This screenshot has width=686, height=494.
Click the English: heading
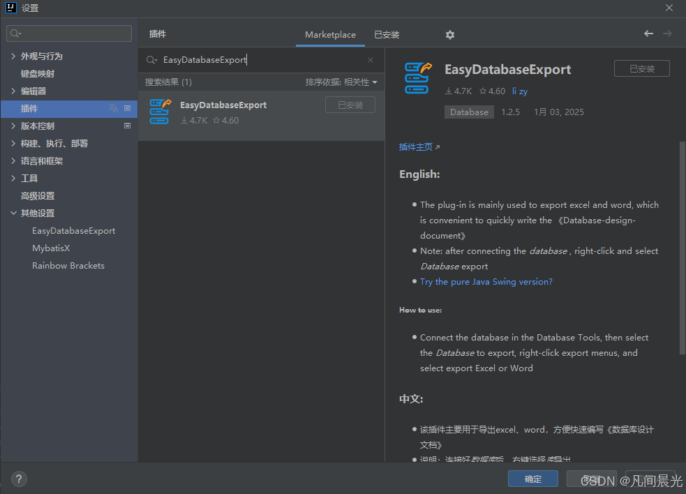[x=419, y=174]
